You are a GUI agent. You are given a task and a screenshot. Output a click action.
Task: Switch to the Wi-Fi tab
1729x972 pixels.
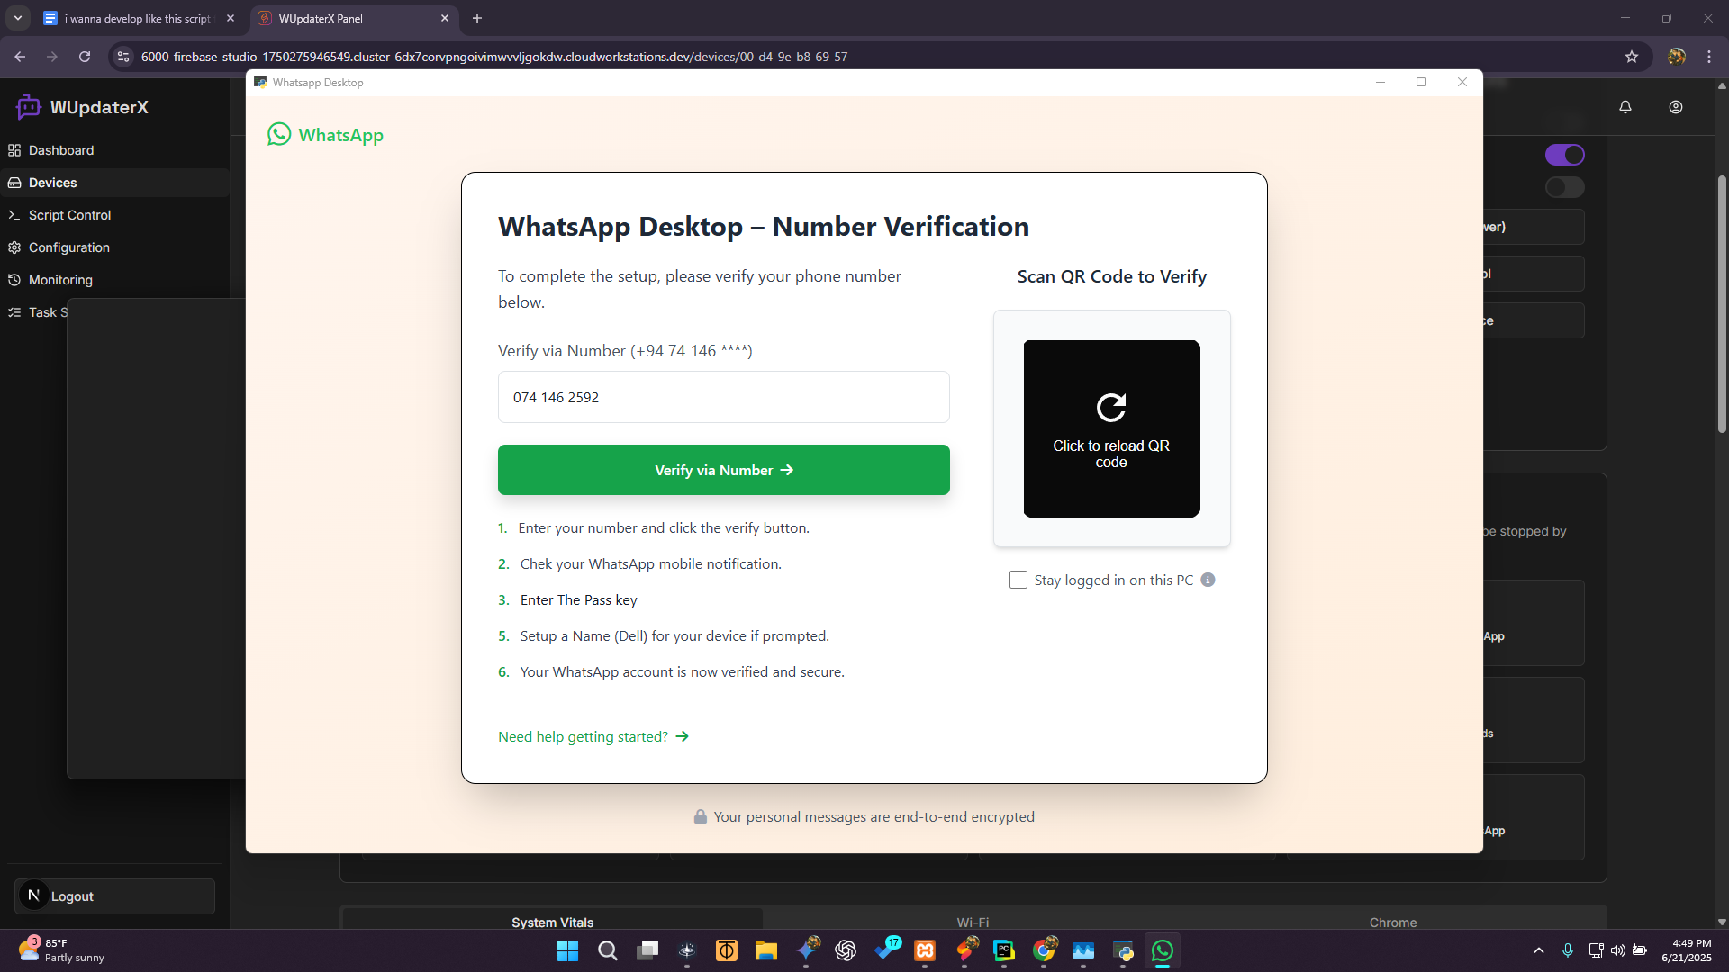[x=973, y=922]
